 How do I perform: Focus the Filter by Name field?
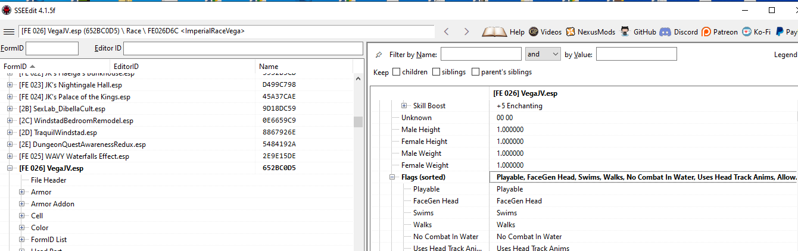click(481, 54)
